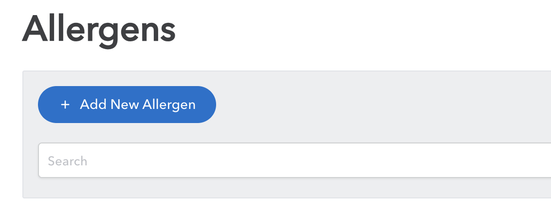Viewport: 551px width, 213px height.
Task: Select the "+" symbol beside Add New Allergen
Action: (x=65, y=105)
